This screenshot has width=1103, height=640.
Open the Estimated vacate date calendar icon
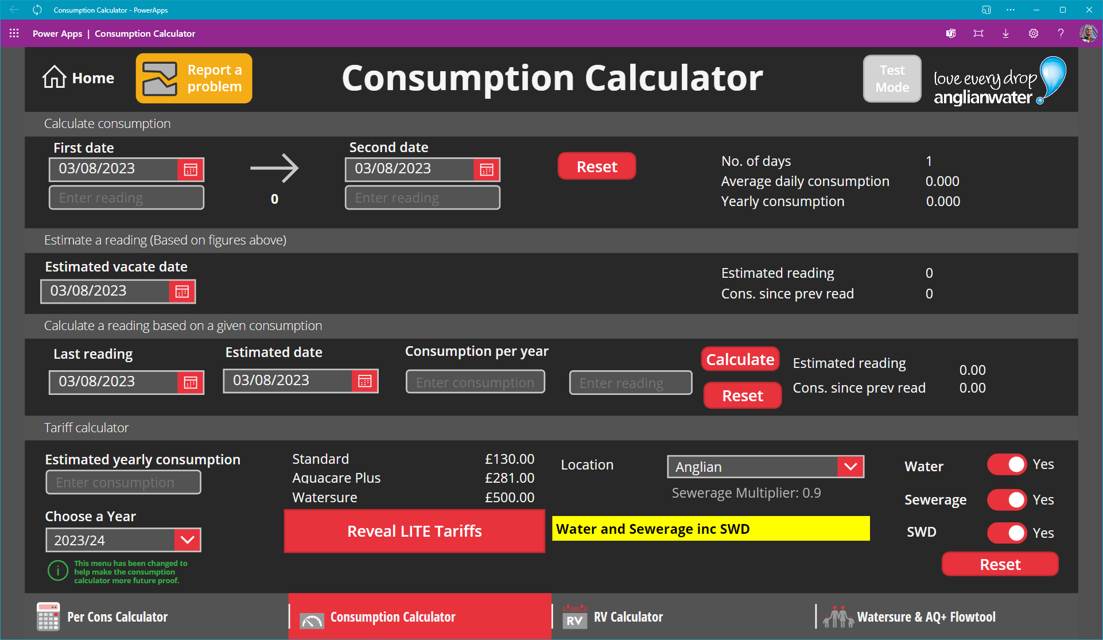[x=182, y=292]
